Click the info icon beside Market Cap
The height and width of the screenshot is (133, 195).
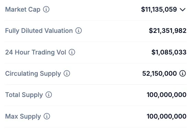pyautogui.click(x=46, y=9)
